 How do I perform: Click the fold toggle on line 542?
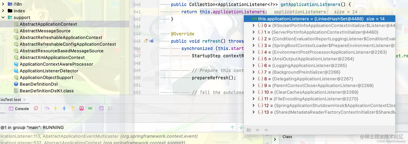click(x=159, y=19)
